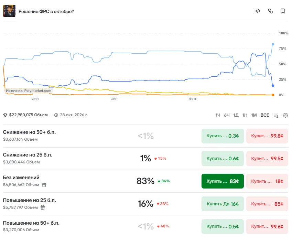Click the orange chart endpoint dot

click(273, 95)
